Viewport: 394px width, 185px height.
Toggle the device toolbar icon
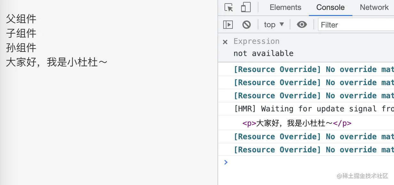(x=246, y=7)
